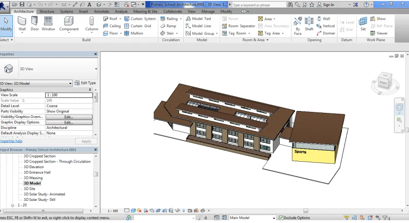The image size is (409, 223).
Task: Toggle visual style in view control bar
Action: 133,211
